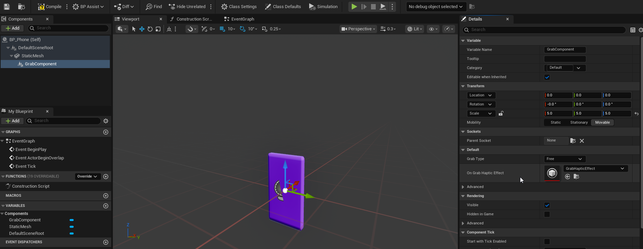Toggle Hidden in Game checkbox
Screen dimensions: 643x249
tap(547, 214)
